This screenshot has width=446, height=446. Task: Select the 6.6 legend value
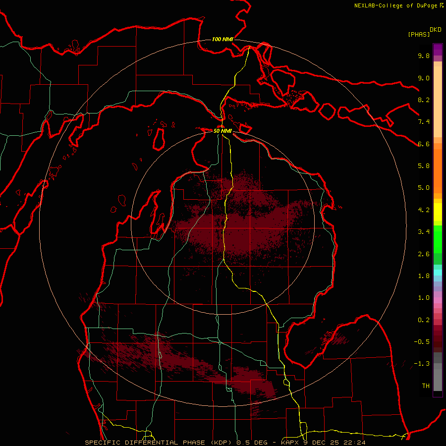424,144
